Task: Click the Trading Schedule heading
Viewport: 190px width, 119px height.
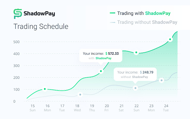Action: (x=41, y=26)
